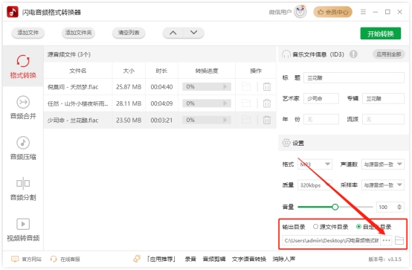Screen dimensions: 412x270
Task: Click the 添加文件夹 button
Action: [x=78, y=33]
